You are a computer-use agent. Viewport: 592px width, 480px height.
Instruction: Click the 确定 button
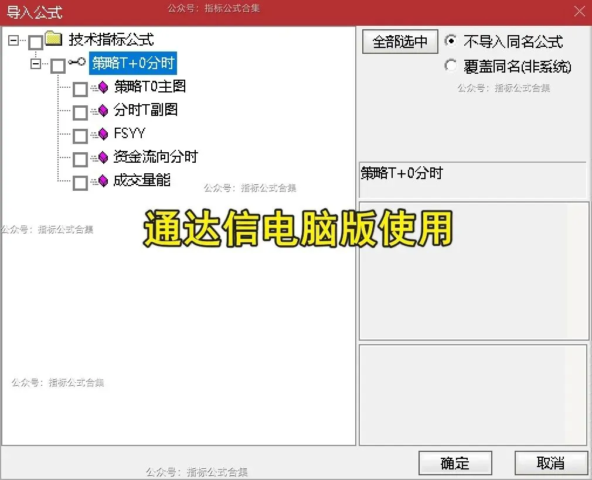(455, 462)
